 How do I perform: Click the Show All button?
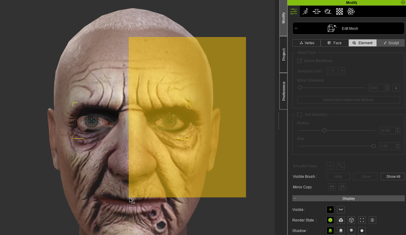coord(393,177)
